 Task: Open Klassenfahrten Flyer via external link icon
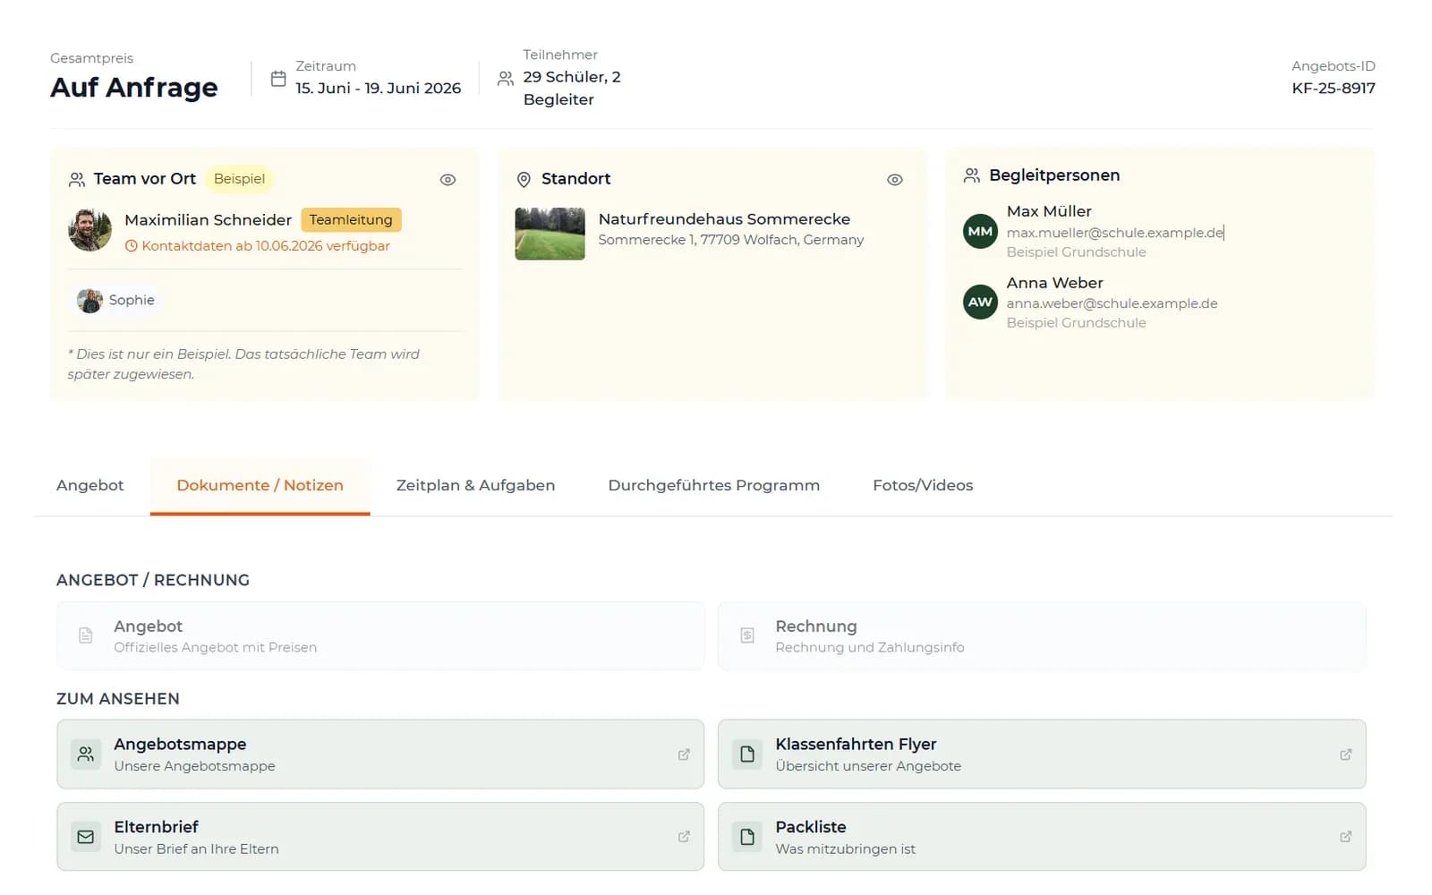pyautogui.click(x=1345, y=754)
